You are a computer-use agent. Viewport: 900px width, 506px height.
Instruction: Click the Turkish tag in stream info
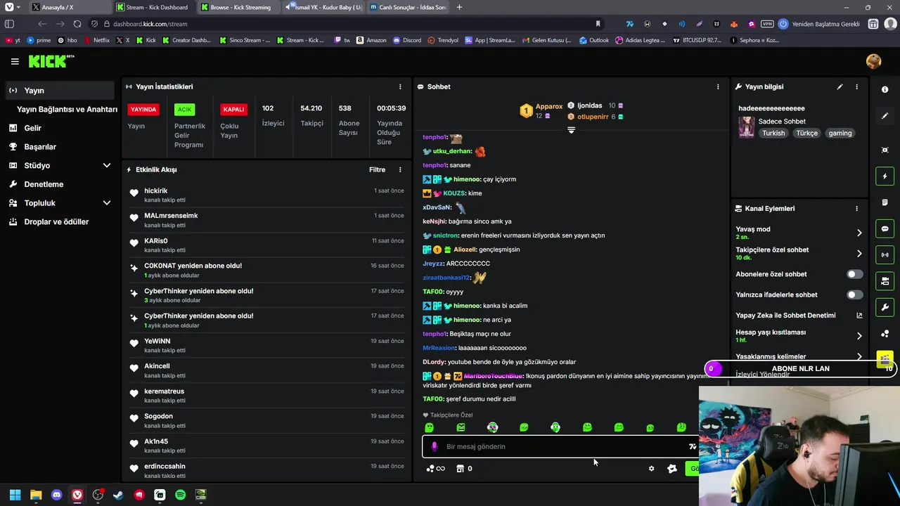(773, 133)
